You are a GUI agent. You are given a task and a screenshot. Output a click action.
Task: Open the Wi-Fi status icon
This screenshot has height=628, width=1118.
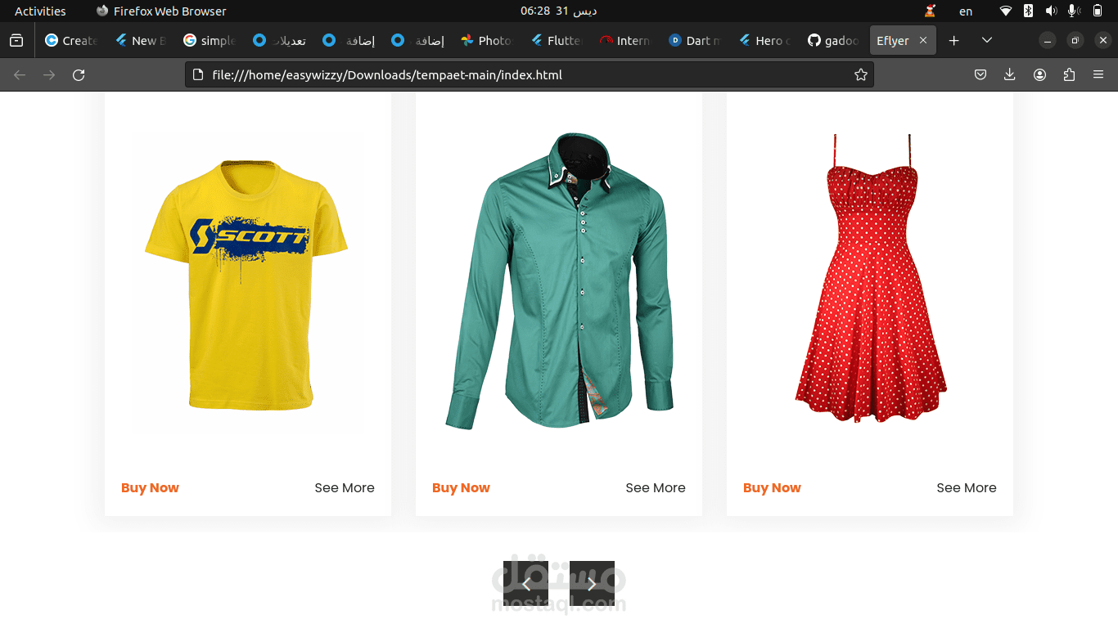(1006, 11)
